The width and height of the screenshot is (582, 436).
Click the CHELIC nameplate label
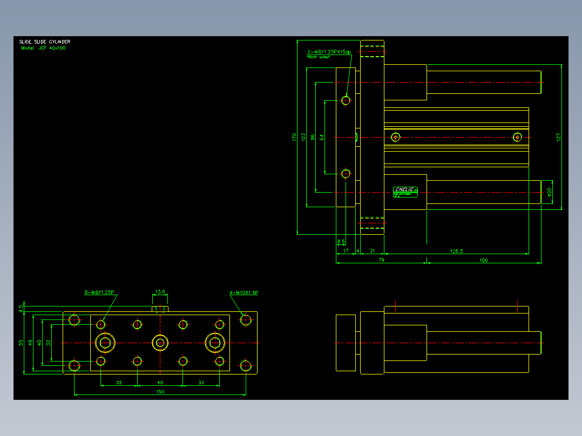click(405, 192)
